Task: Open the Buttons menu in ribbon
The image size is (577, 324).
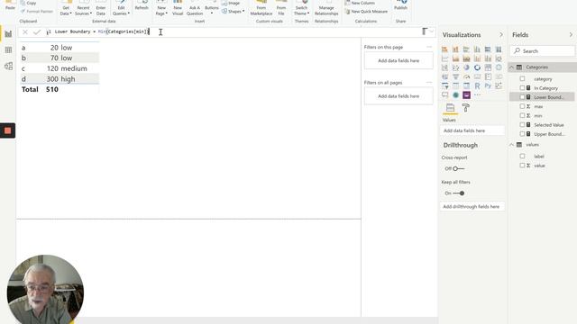Action: click(x=212, y=8)
